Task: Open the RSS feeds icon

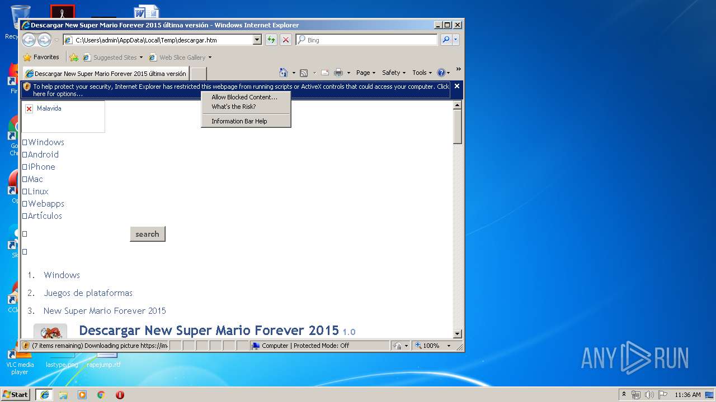Action: point(304,73)
